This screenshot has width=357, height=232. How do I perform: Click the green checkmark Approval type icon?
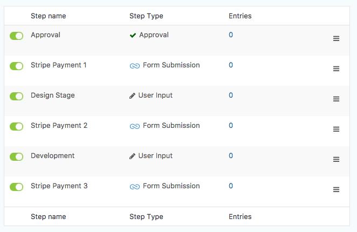(133, 36)
